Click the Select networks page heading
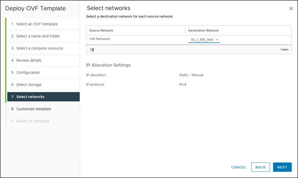 click(x=109, y=8)
